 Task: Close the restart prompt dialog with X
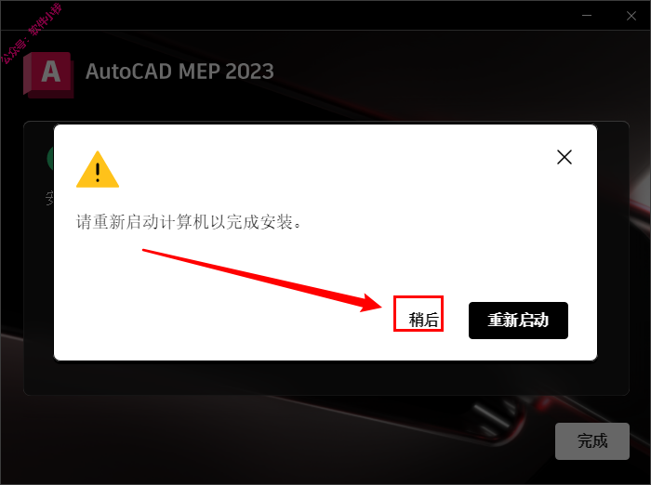point(565,157)
